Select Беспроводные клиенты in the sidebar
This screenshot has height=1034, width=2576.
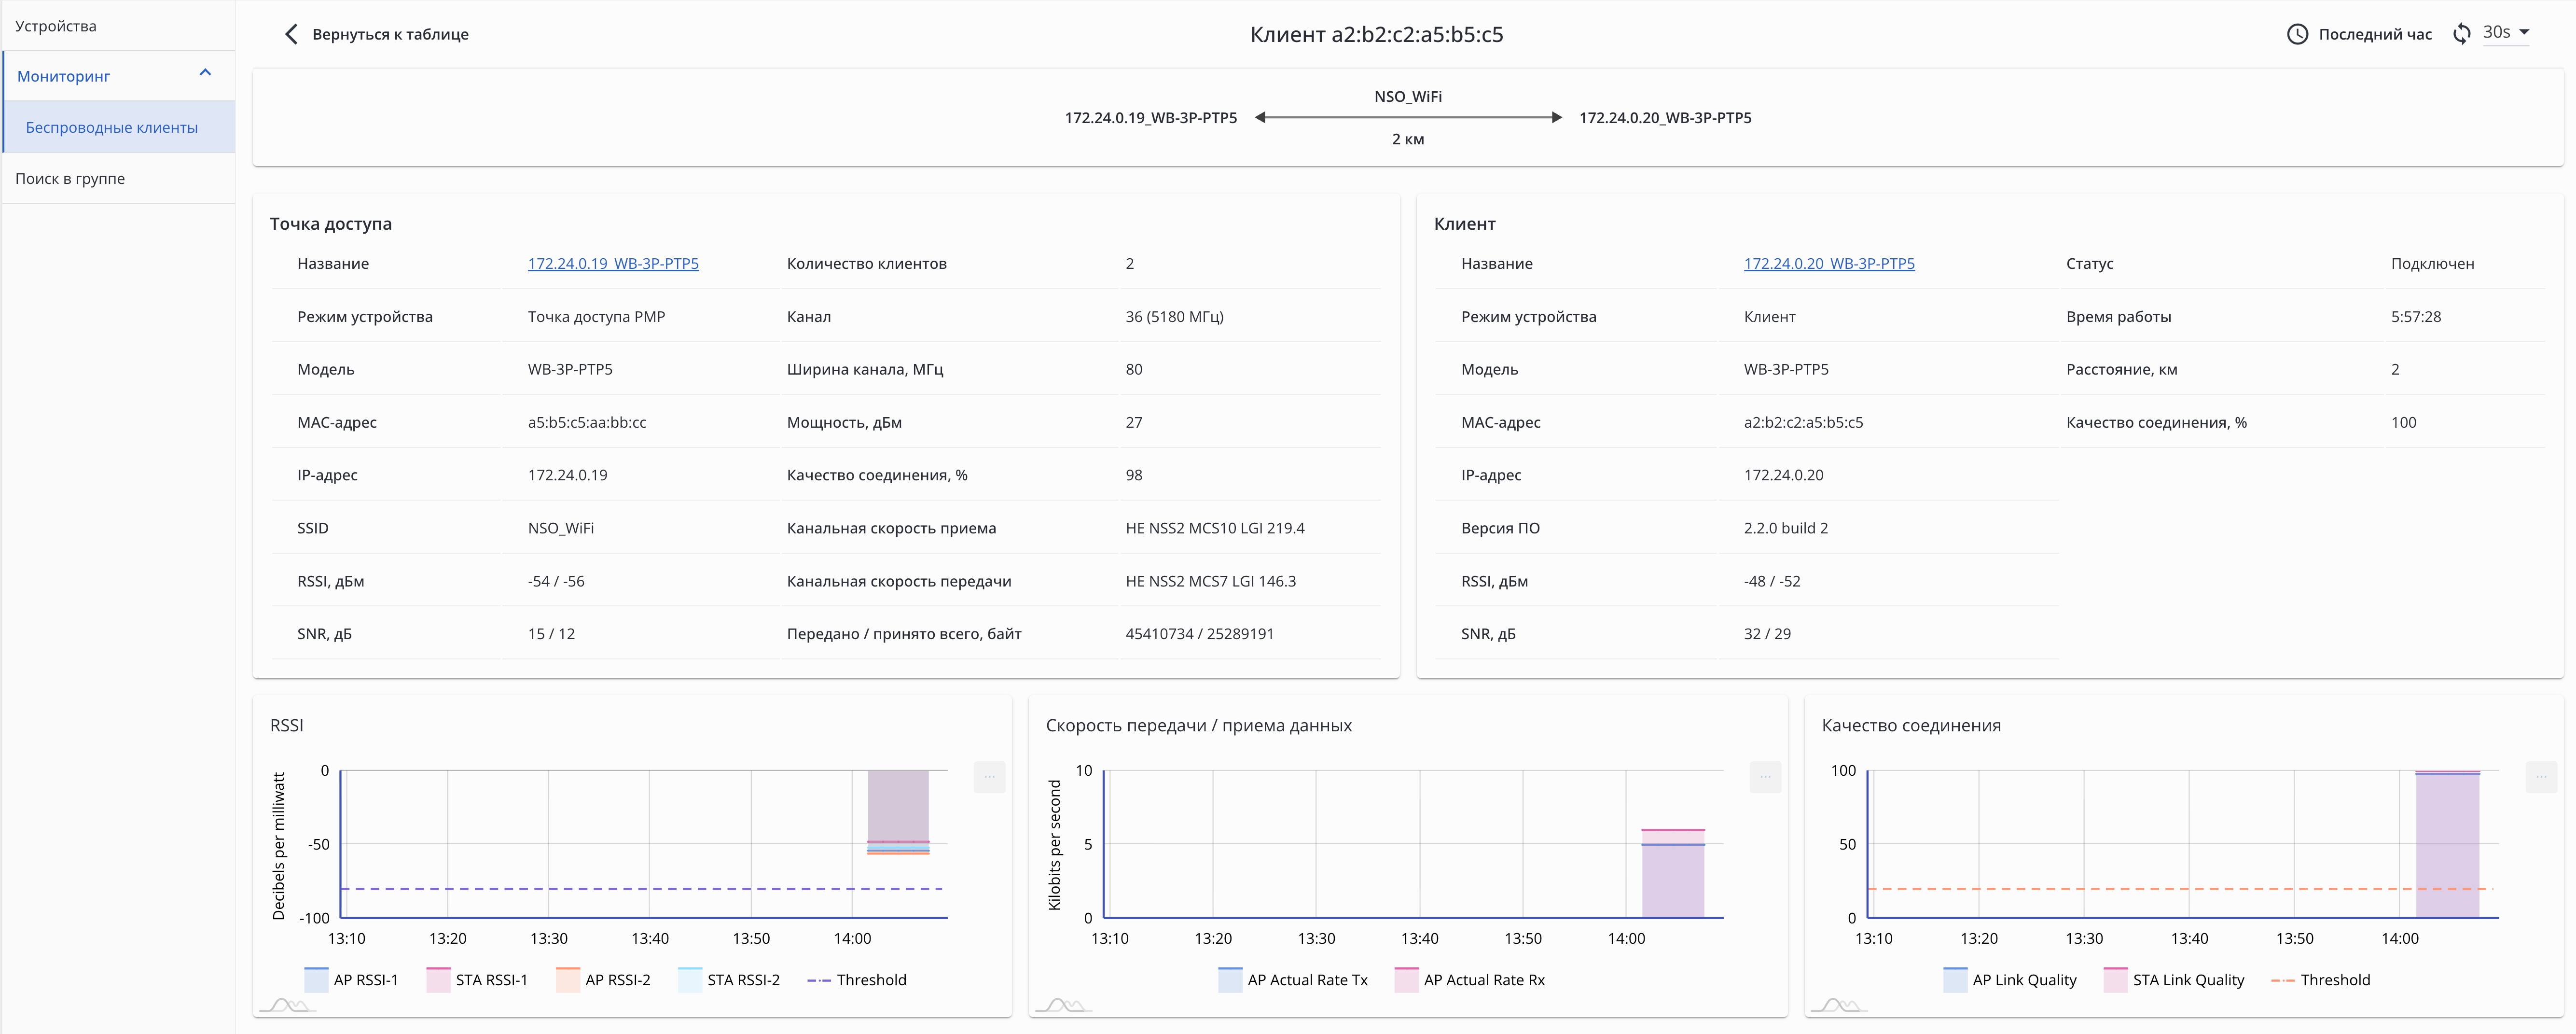tap(112, 128)
